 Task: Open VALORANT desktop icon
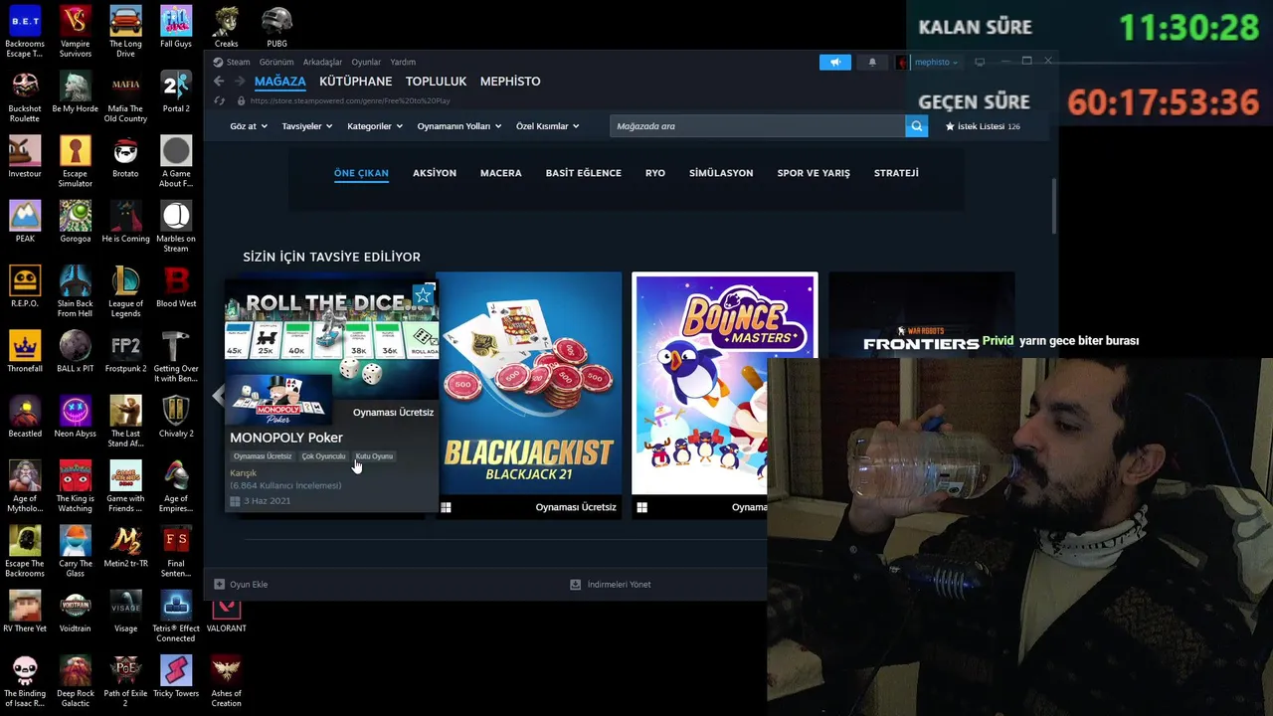(227, 615)
